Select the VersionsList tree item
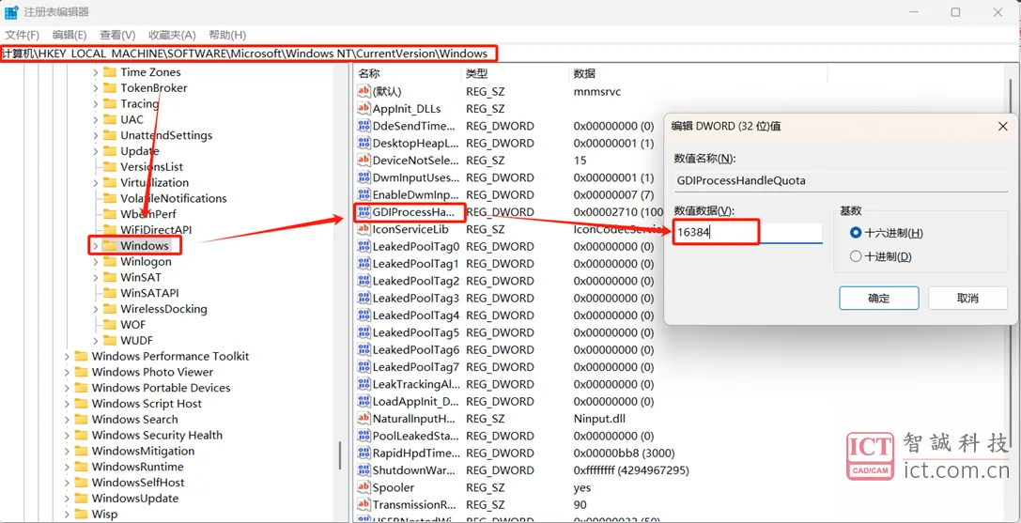This screenshot has width=1021, height=523. (x=152, y=167)
